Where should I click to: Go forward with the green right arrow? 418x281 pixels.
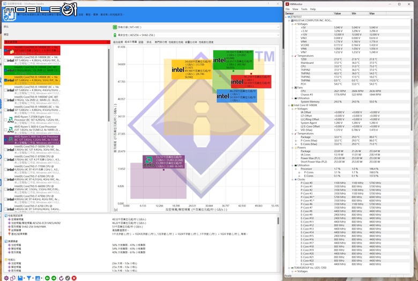coord(54,278)
